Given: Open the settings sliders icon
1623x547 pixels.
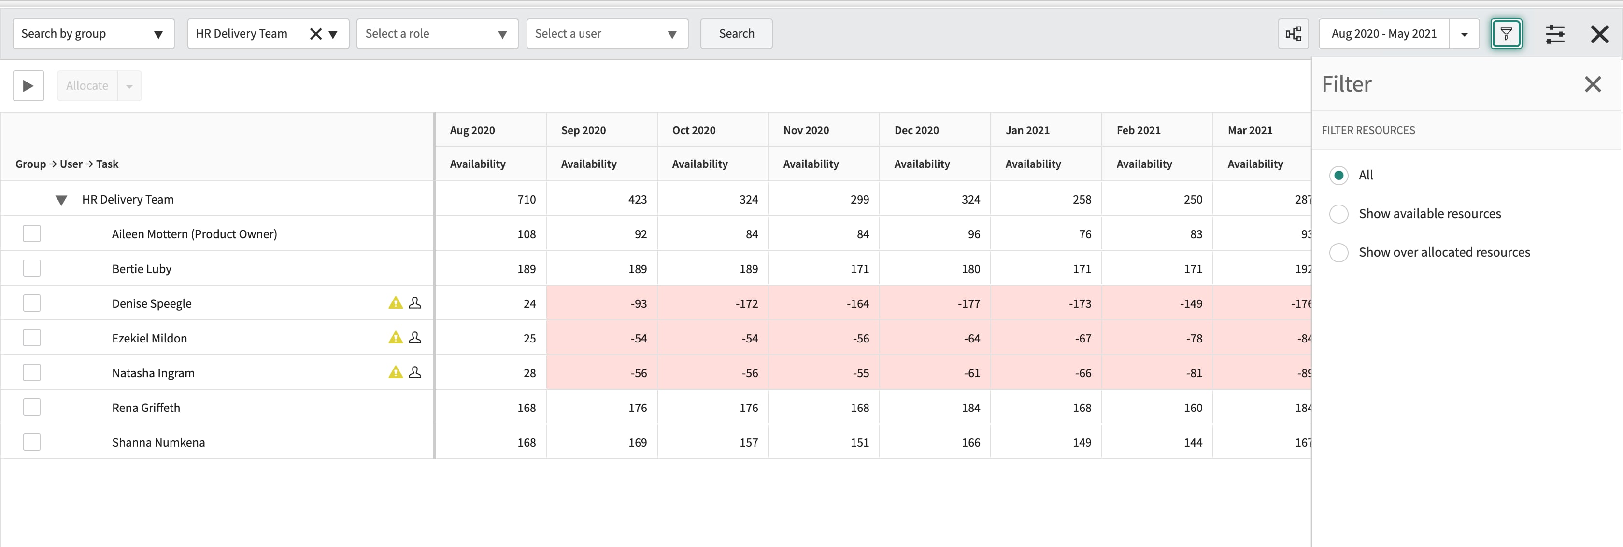Looking at the screenshot, I should (1555, 34).
